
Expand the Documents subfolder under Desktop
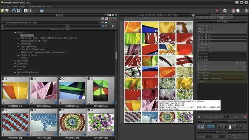pyautogui.click(x=18, y=44)
